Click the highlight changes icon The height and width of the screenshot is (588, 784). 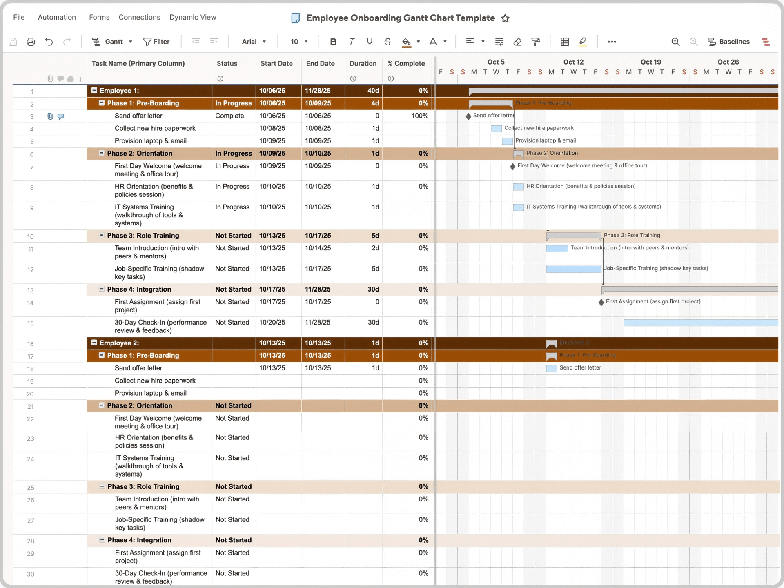583,41
